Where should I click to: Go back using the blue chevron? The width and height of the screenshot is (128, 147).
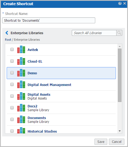tap(7, 33)
